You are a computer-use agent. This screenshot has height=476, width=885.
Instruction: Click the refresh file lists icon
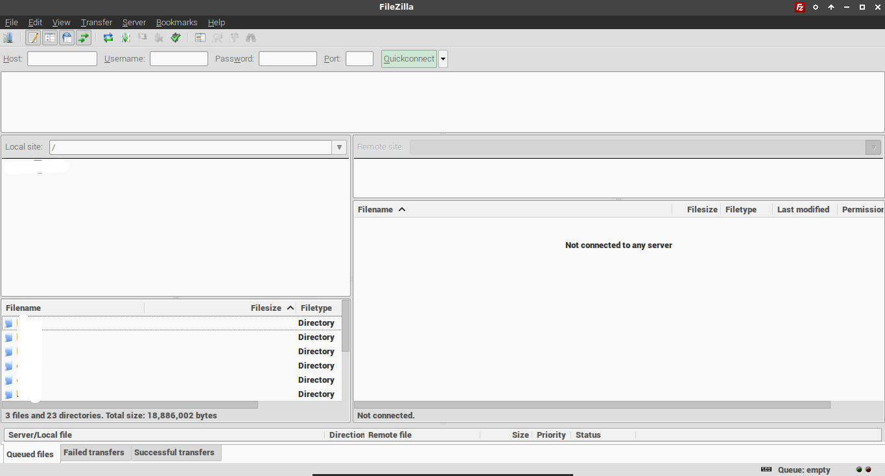[108, 38]
